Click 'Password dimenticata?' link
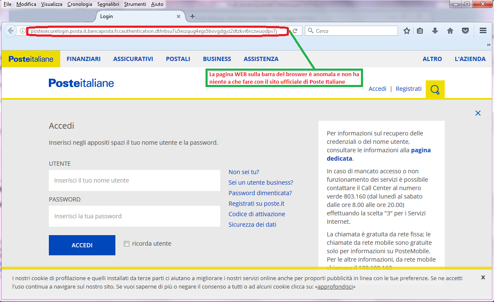 click(x=260, y=193)
